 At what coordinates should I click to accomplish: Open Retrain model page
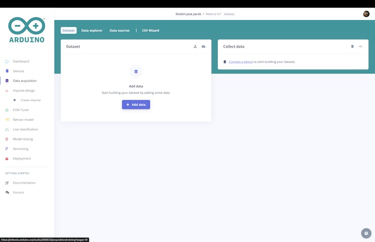coord(23,119)
